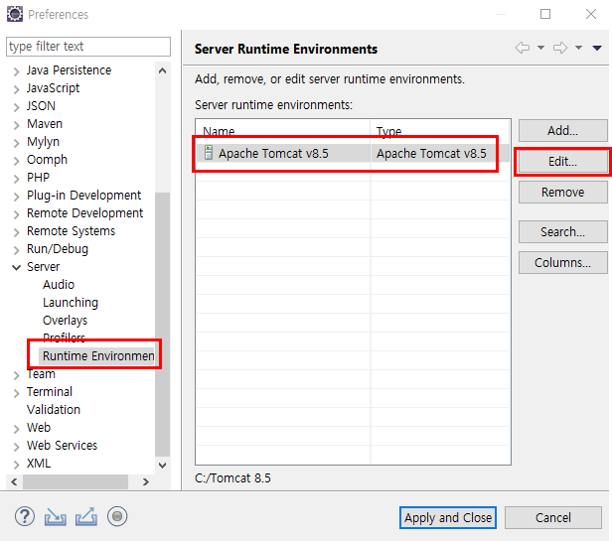Expand the JavaScript node
This screenshot has width=612, height=541.
click(x=16, y=89)
